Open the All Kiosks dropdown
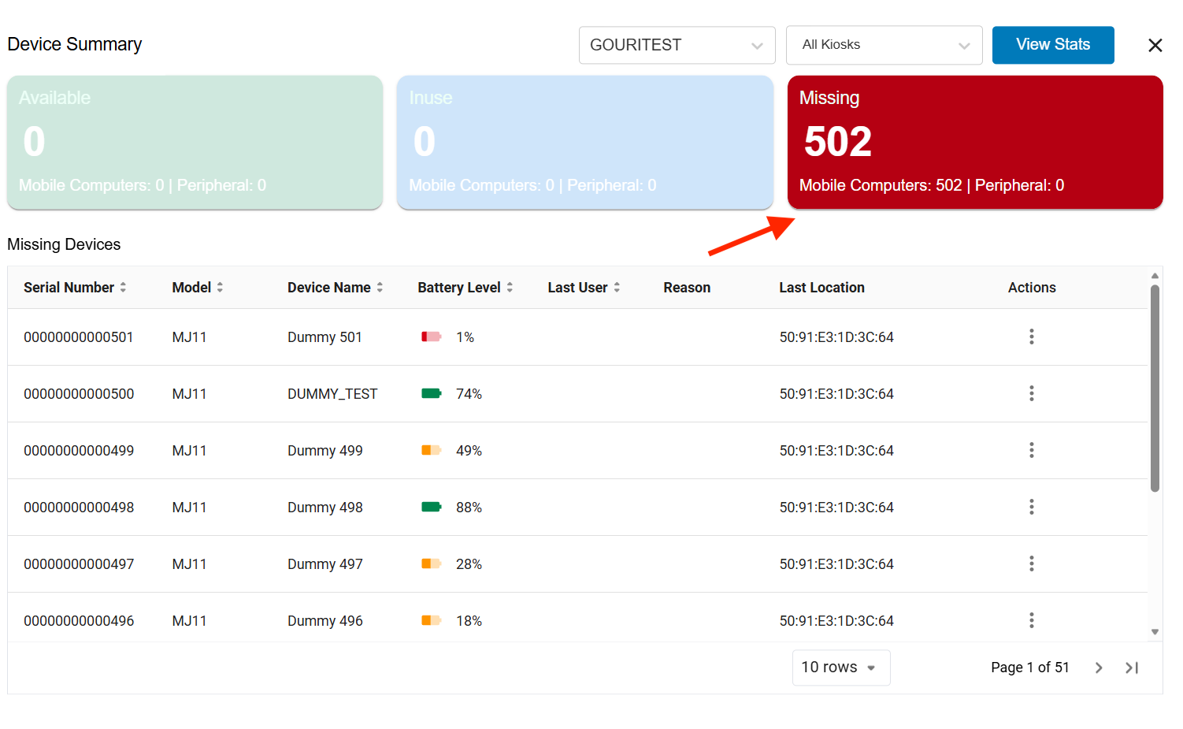The width and height of the screenshot is (1183, 729). pos(884,45)
